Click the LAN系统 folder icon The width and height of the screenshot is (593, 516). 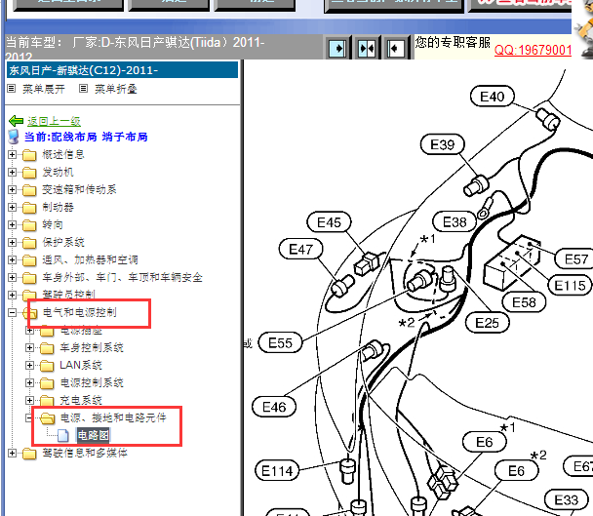(x=47, y=365)
